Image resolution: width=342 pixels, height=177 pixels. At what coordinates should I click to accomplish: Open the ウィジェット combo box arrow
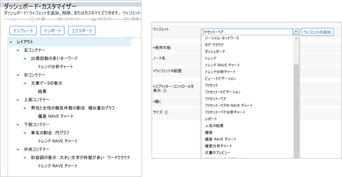tap(296, 32)
